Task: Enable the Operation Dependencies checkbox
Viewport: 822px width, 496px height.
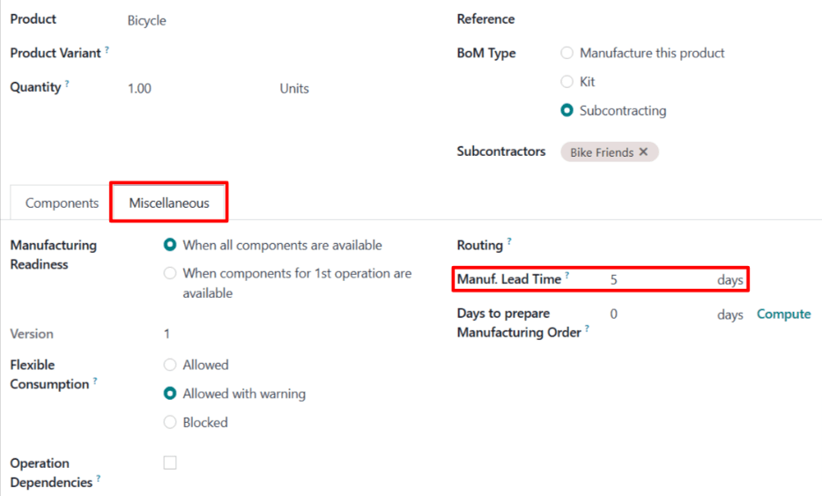Action: pos(170,463)
